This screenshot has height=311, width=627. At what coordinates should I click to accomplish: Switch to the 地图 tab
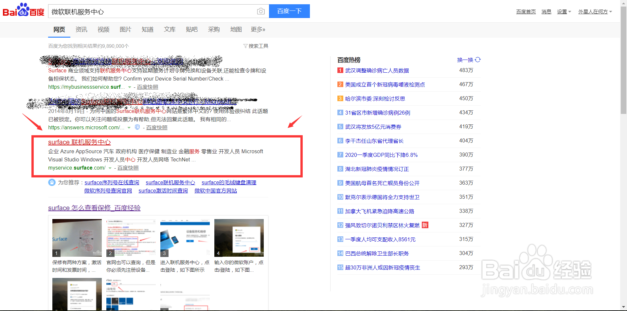coord(236,29)
